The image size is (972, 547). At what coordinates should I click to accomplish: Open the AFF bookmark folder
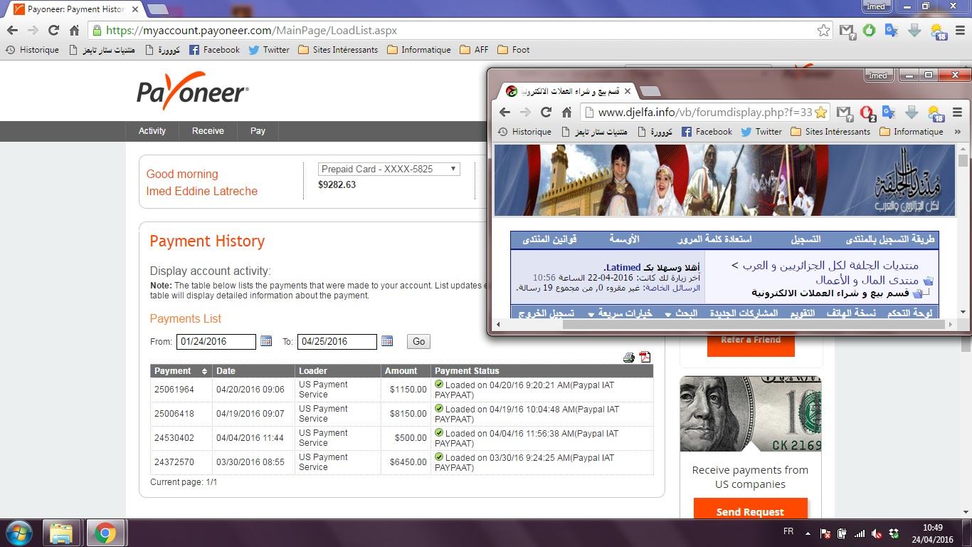474,50
